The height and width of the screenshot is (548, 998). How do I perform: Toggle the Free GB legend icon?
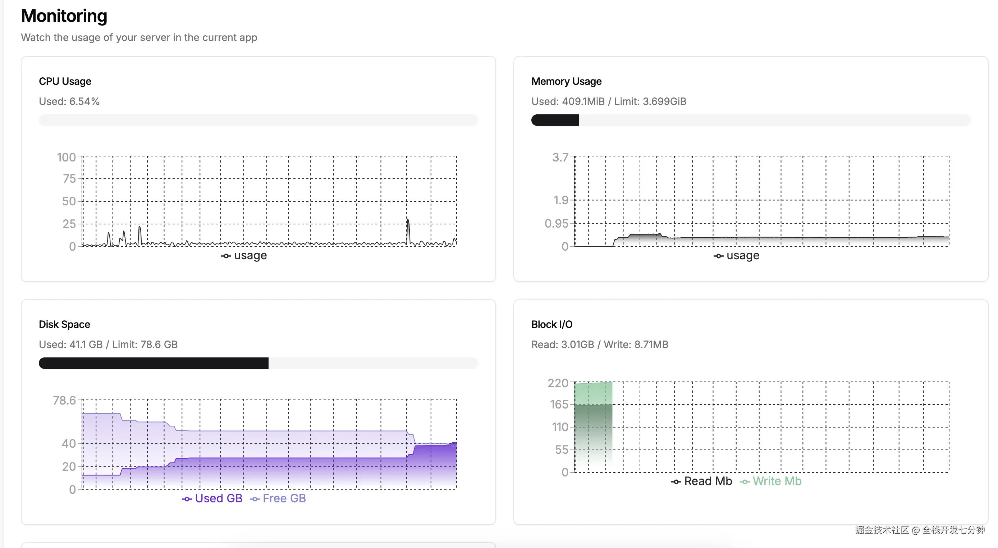(x=255, y=499)
